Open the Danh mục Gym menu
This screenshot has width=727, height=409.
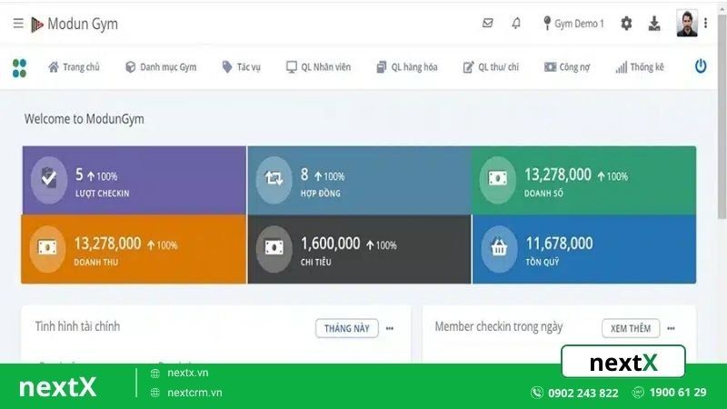[161, 67]
